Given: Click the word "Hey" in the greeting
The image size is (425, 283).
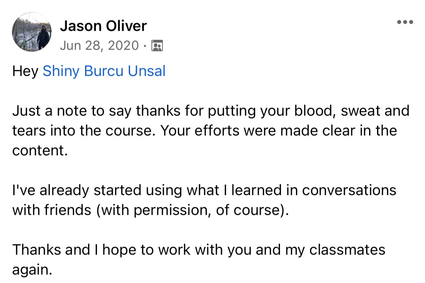Looking at the screenshot, I should coord(25,71).
